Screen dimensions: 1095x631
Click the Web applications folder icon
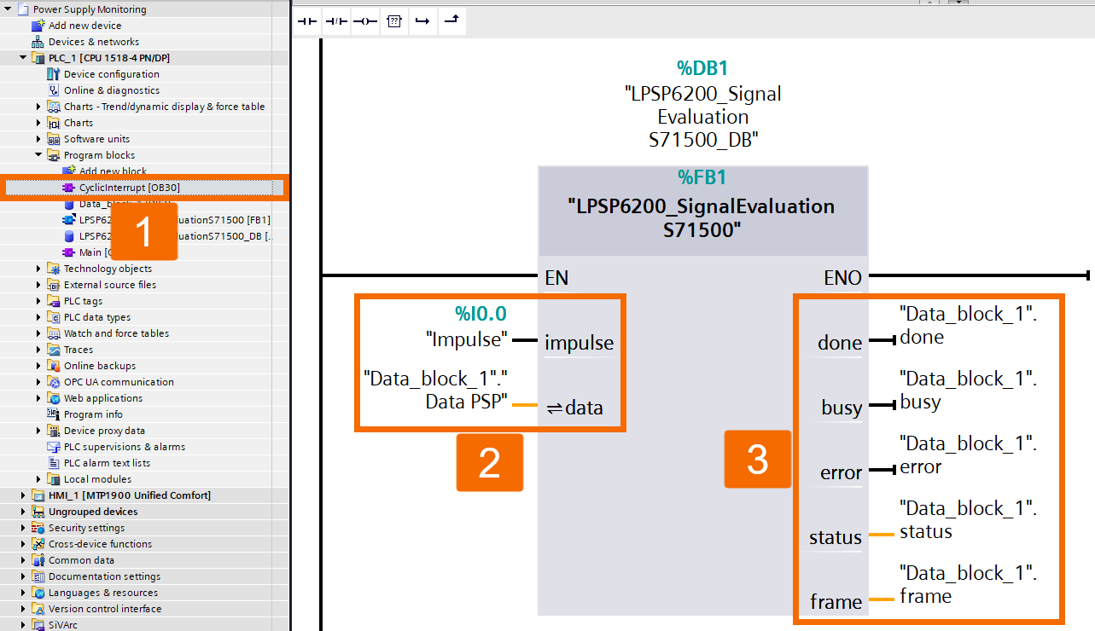[x=53, y=398]
